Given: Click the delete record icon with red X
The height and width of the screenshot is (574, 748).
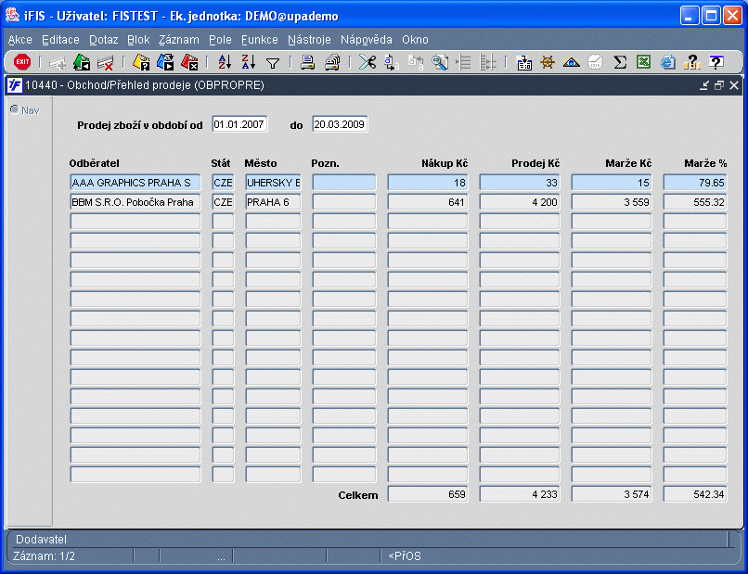Looking at the screenshot, I should pos(105,62).
